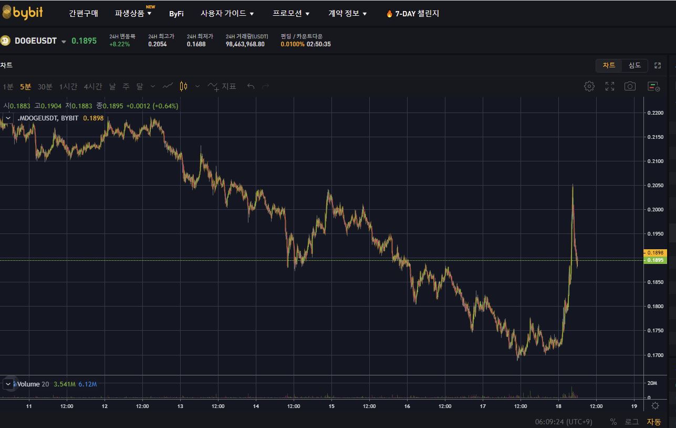676x428 pixels.
Task: Select the 1시간 time interval
Action: 68,86
